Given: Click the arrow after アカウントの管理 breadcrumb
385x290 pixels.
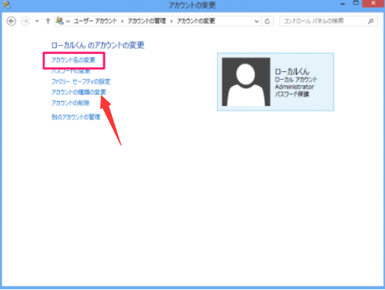Looking at the screenshot, I should (x=171, y=21).
